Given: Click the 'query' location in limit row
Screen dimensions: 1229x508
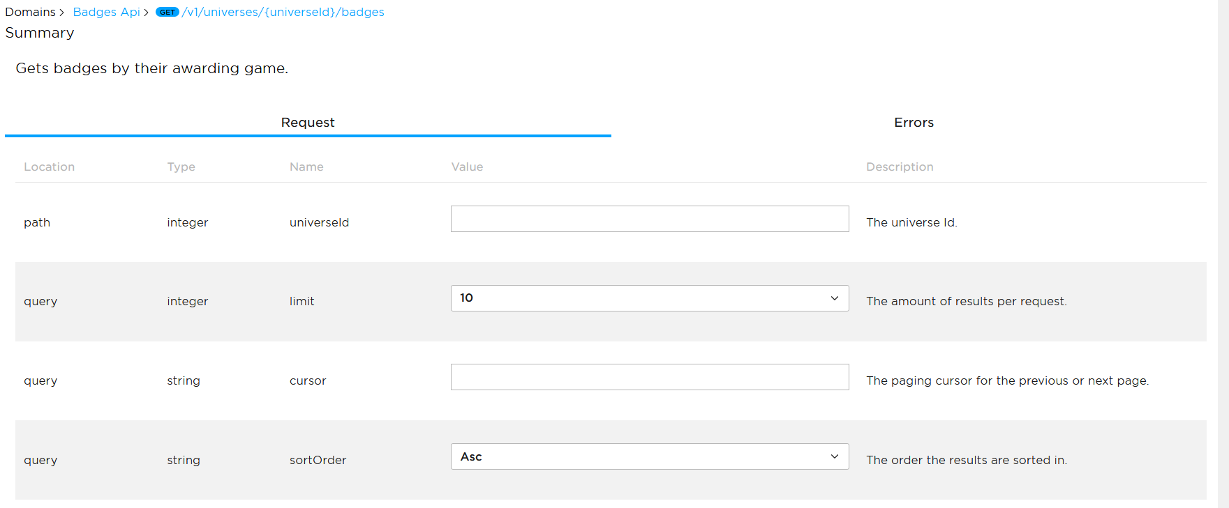Looking at the screenshot, I should click(40, 301).
